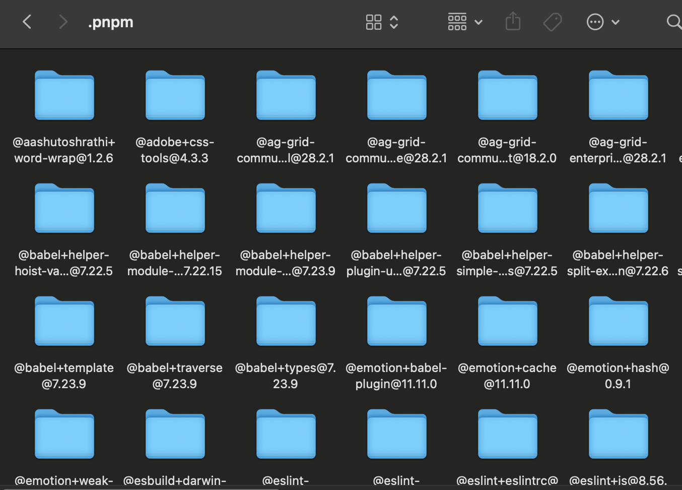
Task: Click the Edit Tags icon
Action: (x=553, y=22)
